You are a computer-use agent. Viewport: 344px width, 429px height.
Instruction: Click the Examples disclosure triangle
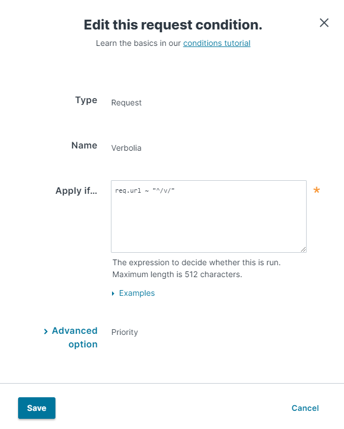pos(113,294)
